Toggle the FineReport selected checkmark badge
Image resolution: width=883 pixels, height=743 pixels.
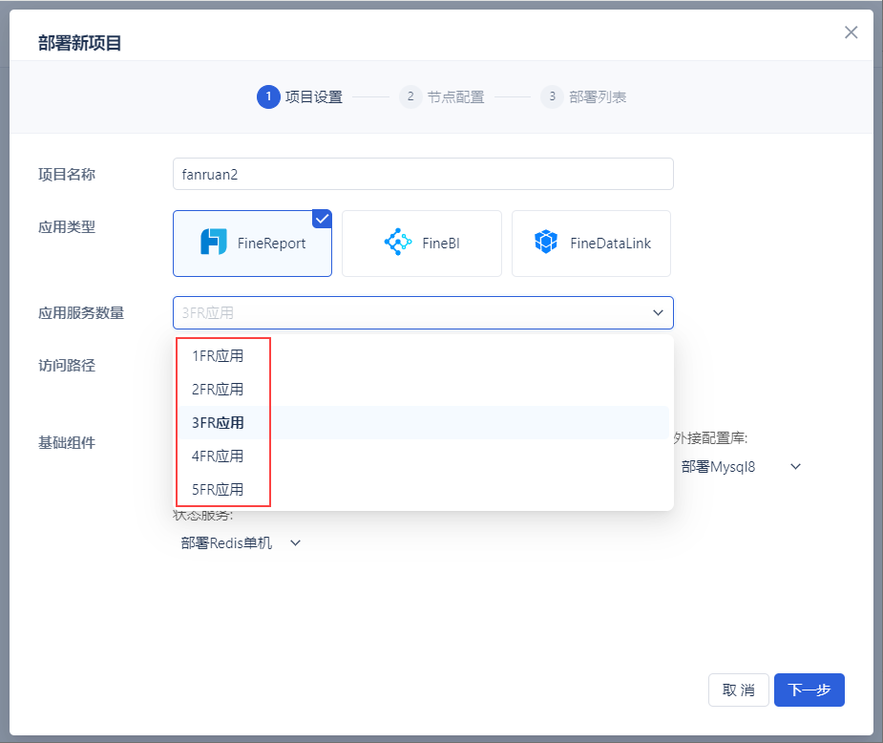(x=322, y=219)
